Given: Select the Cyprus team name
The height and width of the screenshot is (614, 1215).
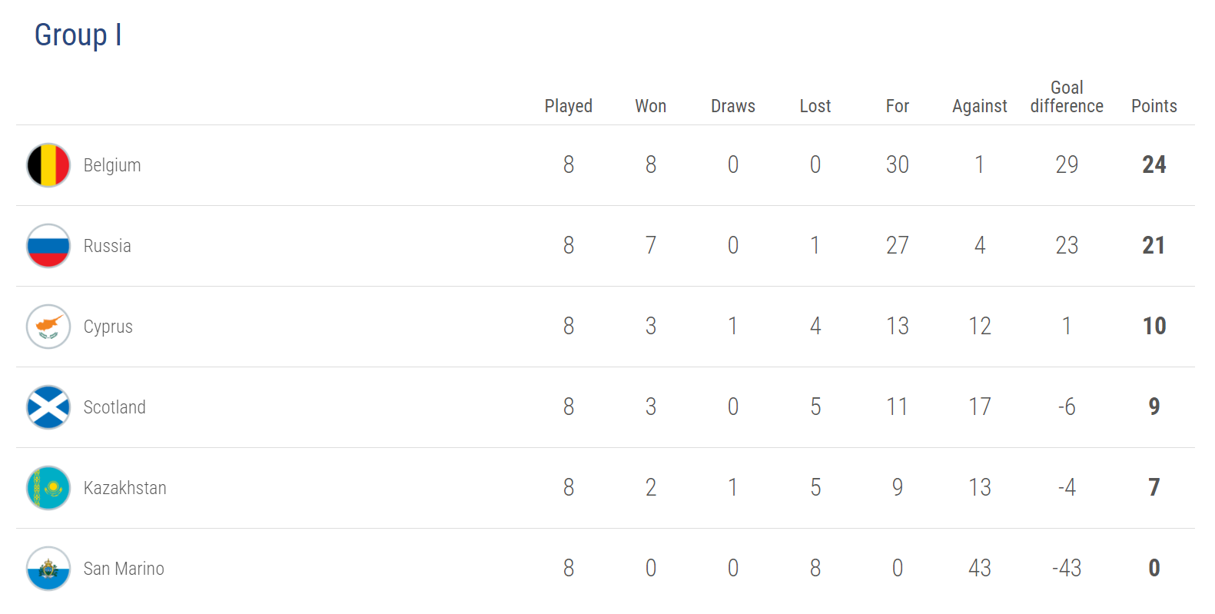Looking at the screenshot, I should click(x=108, y=327).
